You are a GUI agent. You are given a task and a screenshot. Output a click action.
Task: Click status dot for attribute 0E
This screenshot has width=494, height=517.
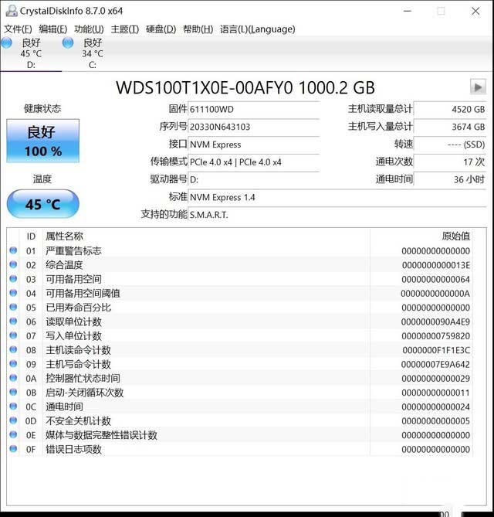[x=13, y=435]
